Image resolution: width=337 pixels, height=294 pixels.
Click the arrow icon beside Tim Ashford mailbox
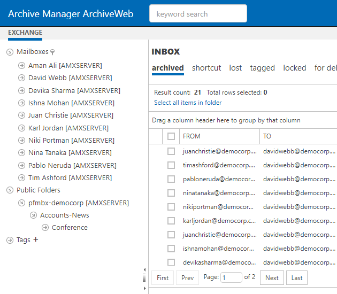[x=21, y=177]
